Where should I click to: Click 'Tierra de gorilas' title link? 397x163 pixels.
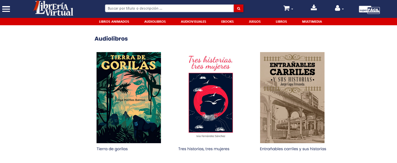coord(112,149)
